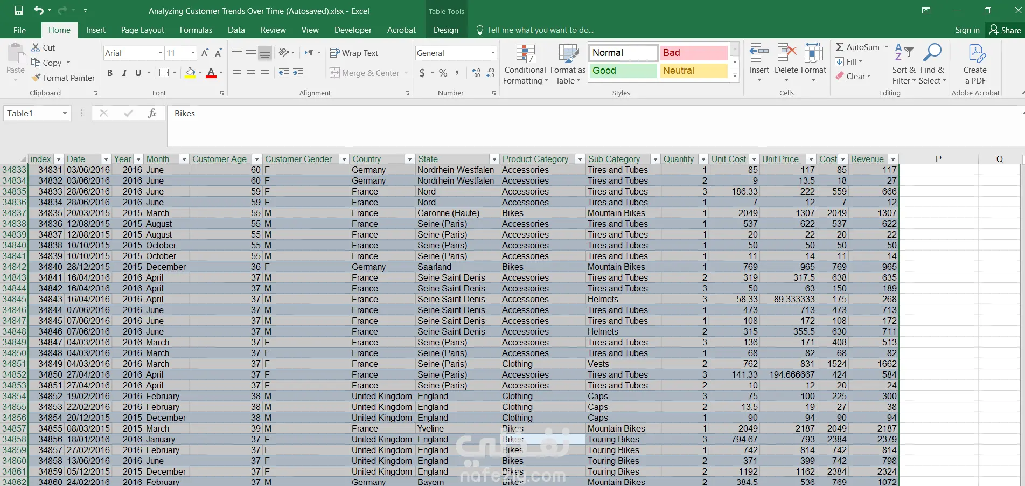Open the Country column filter dropdown
Screen dimensions: 1025x486
[409, 159]
